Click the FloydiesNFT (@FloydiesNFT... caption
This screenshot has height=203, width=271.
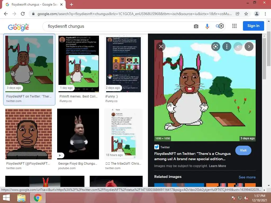click(28, 163)
